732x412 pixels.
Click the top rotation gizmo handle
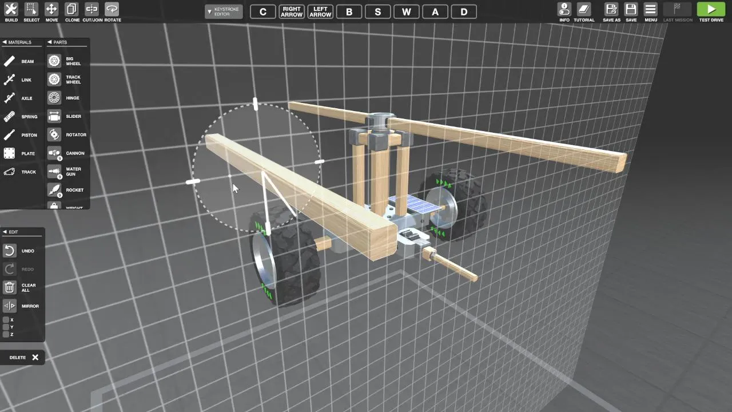coord(256,104)
